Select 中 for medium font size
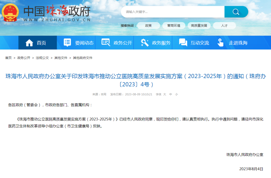Screen dimensions: 271x178 pyautogui.click(x=171, y=94)
